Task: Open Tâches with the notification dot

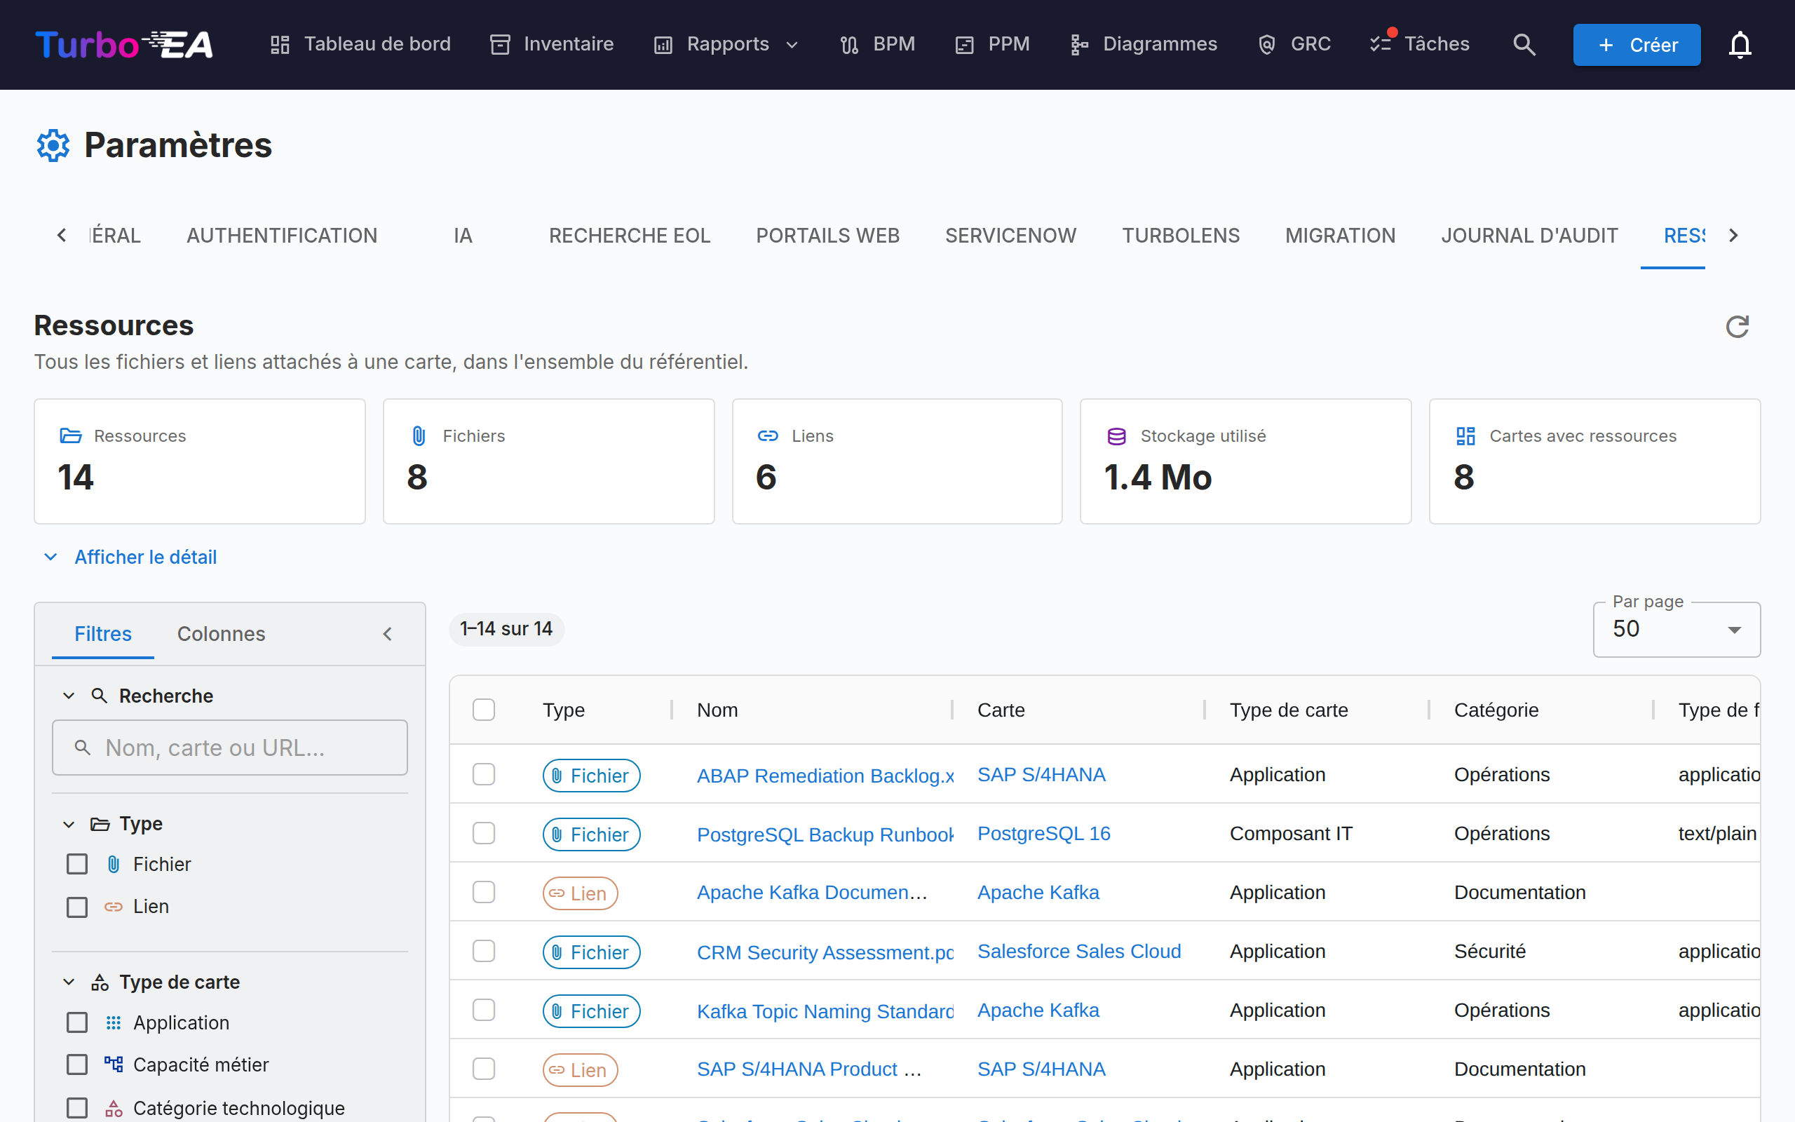Action: click(1419, 43)
